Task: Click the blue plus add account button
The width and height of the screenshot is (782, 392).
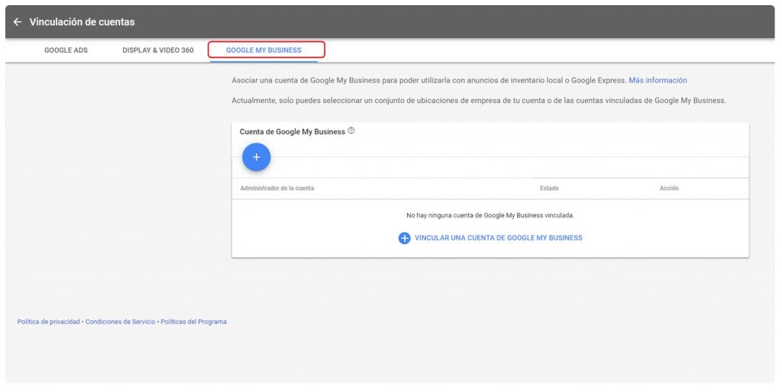Action: [257, 157]
